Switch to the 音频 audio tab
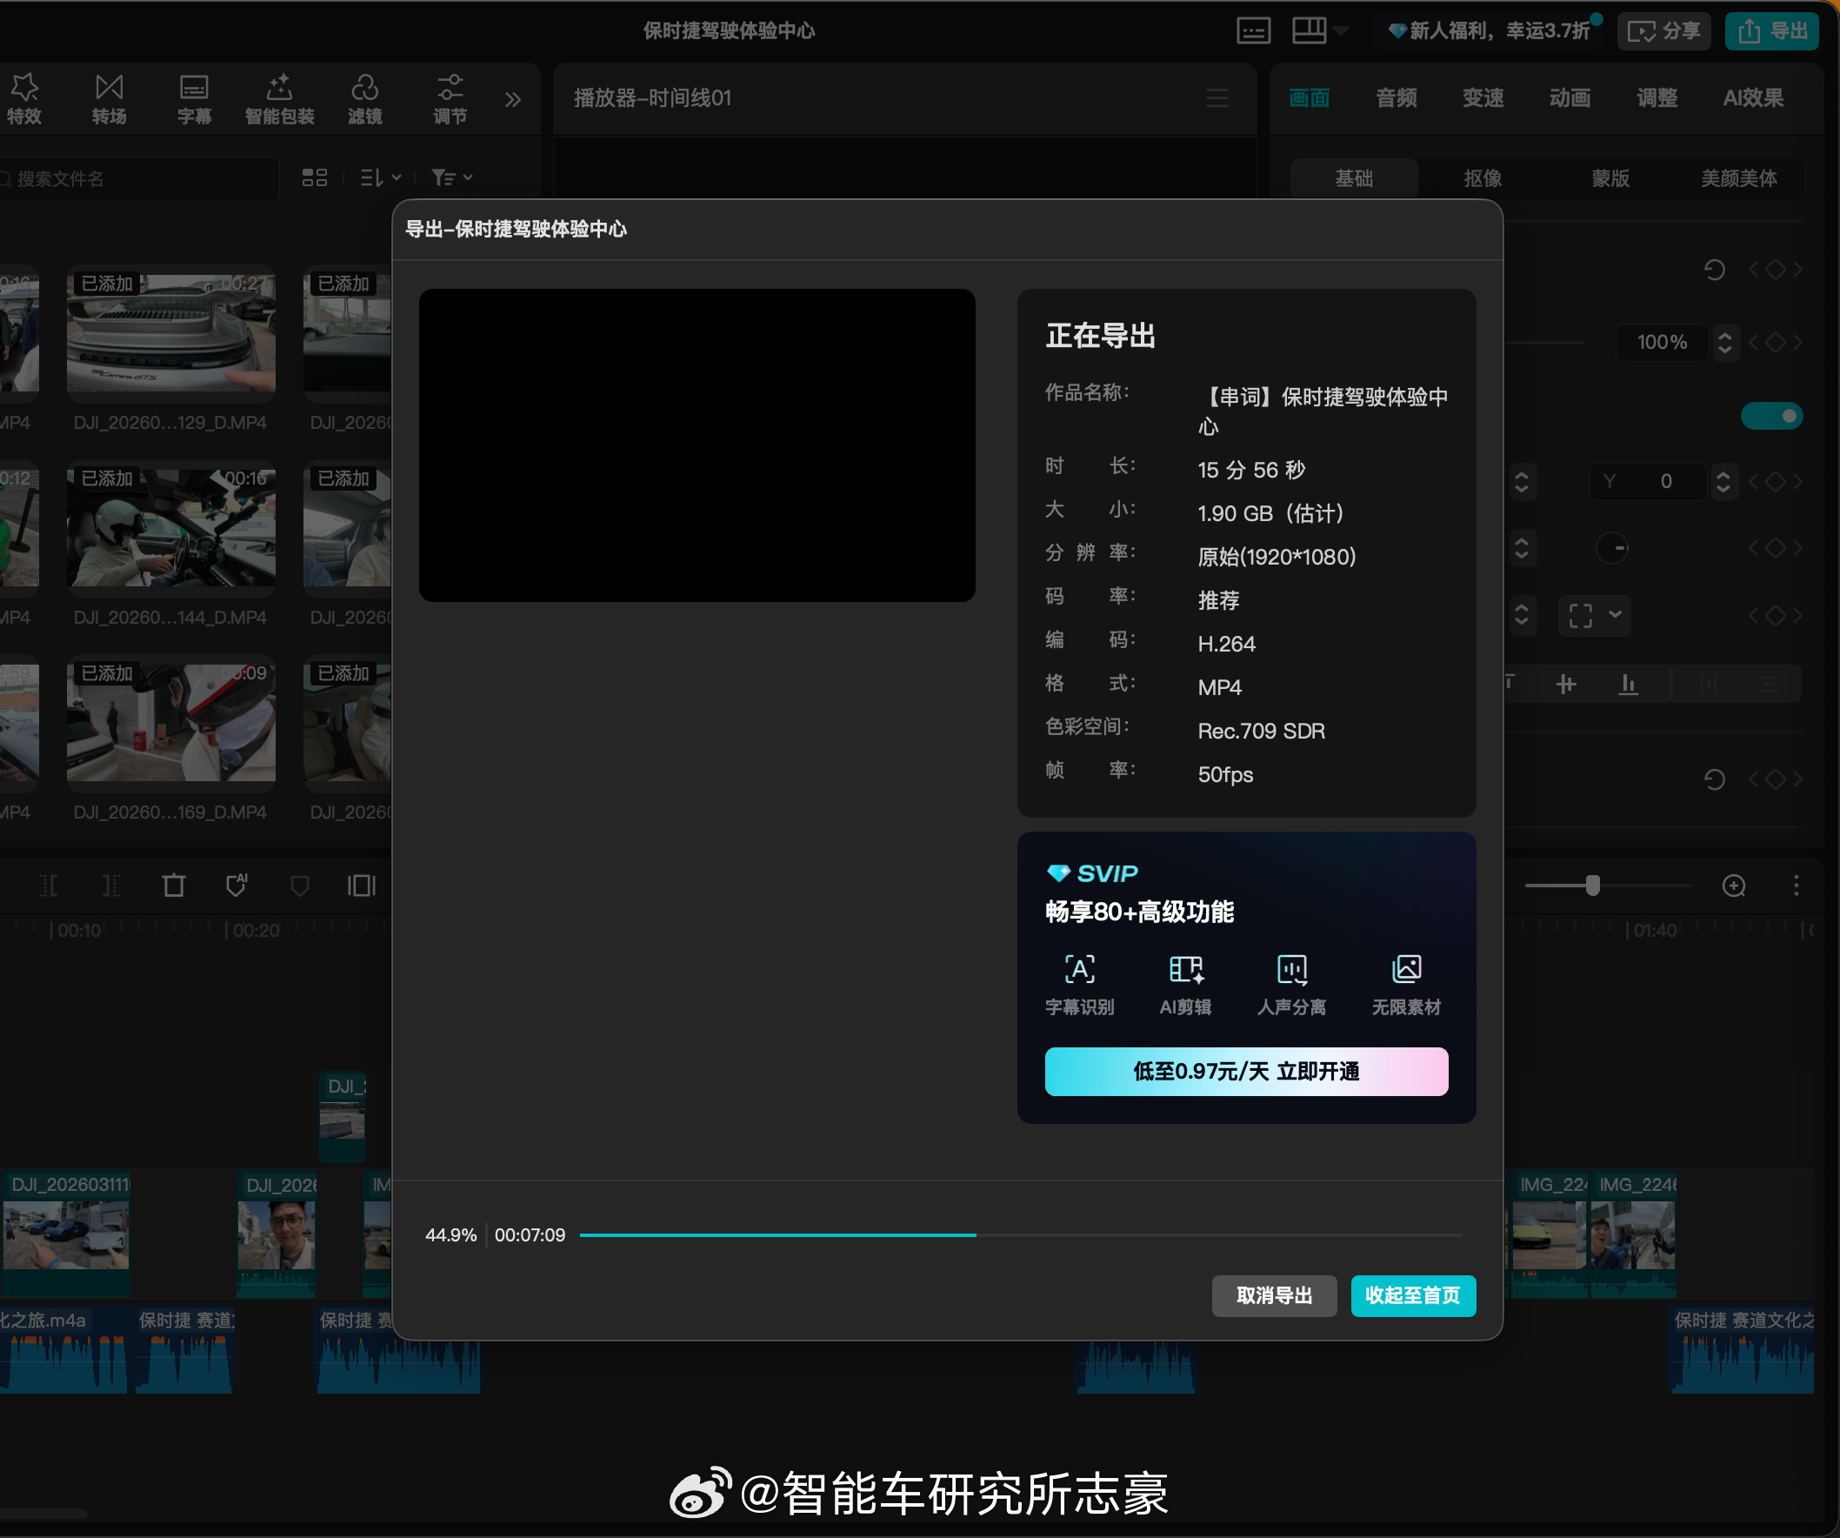 point(1396,97)
